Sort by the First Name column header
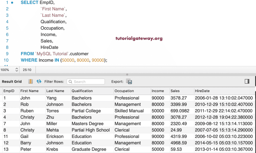This screenshot has height=153, width=256. (x=29, y=91)
